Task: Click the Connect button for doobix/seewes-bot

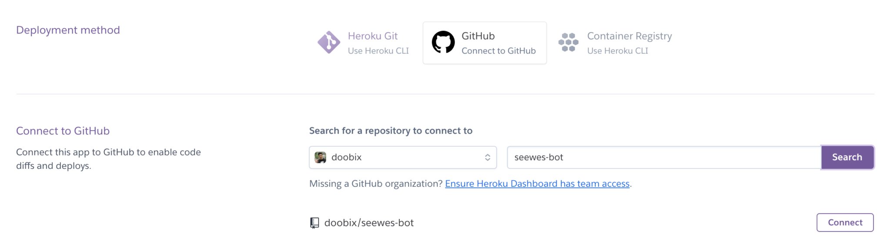Action: point(845,222)
